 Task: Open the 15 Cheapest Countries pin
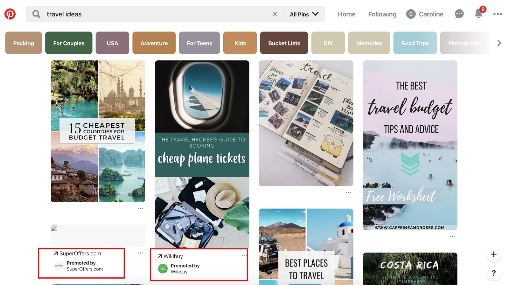coord(98,131)
